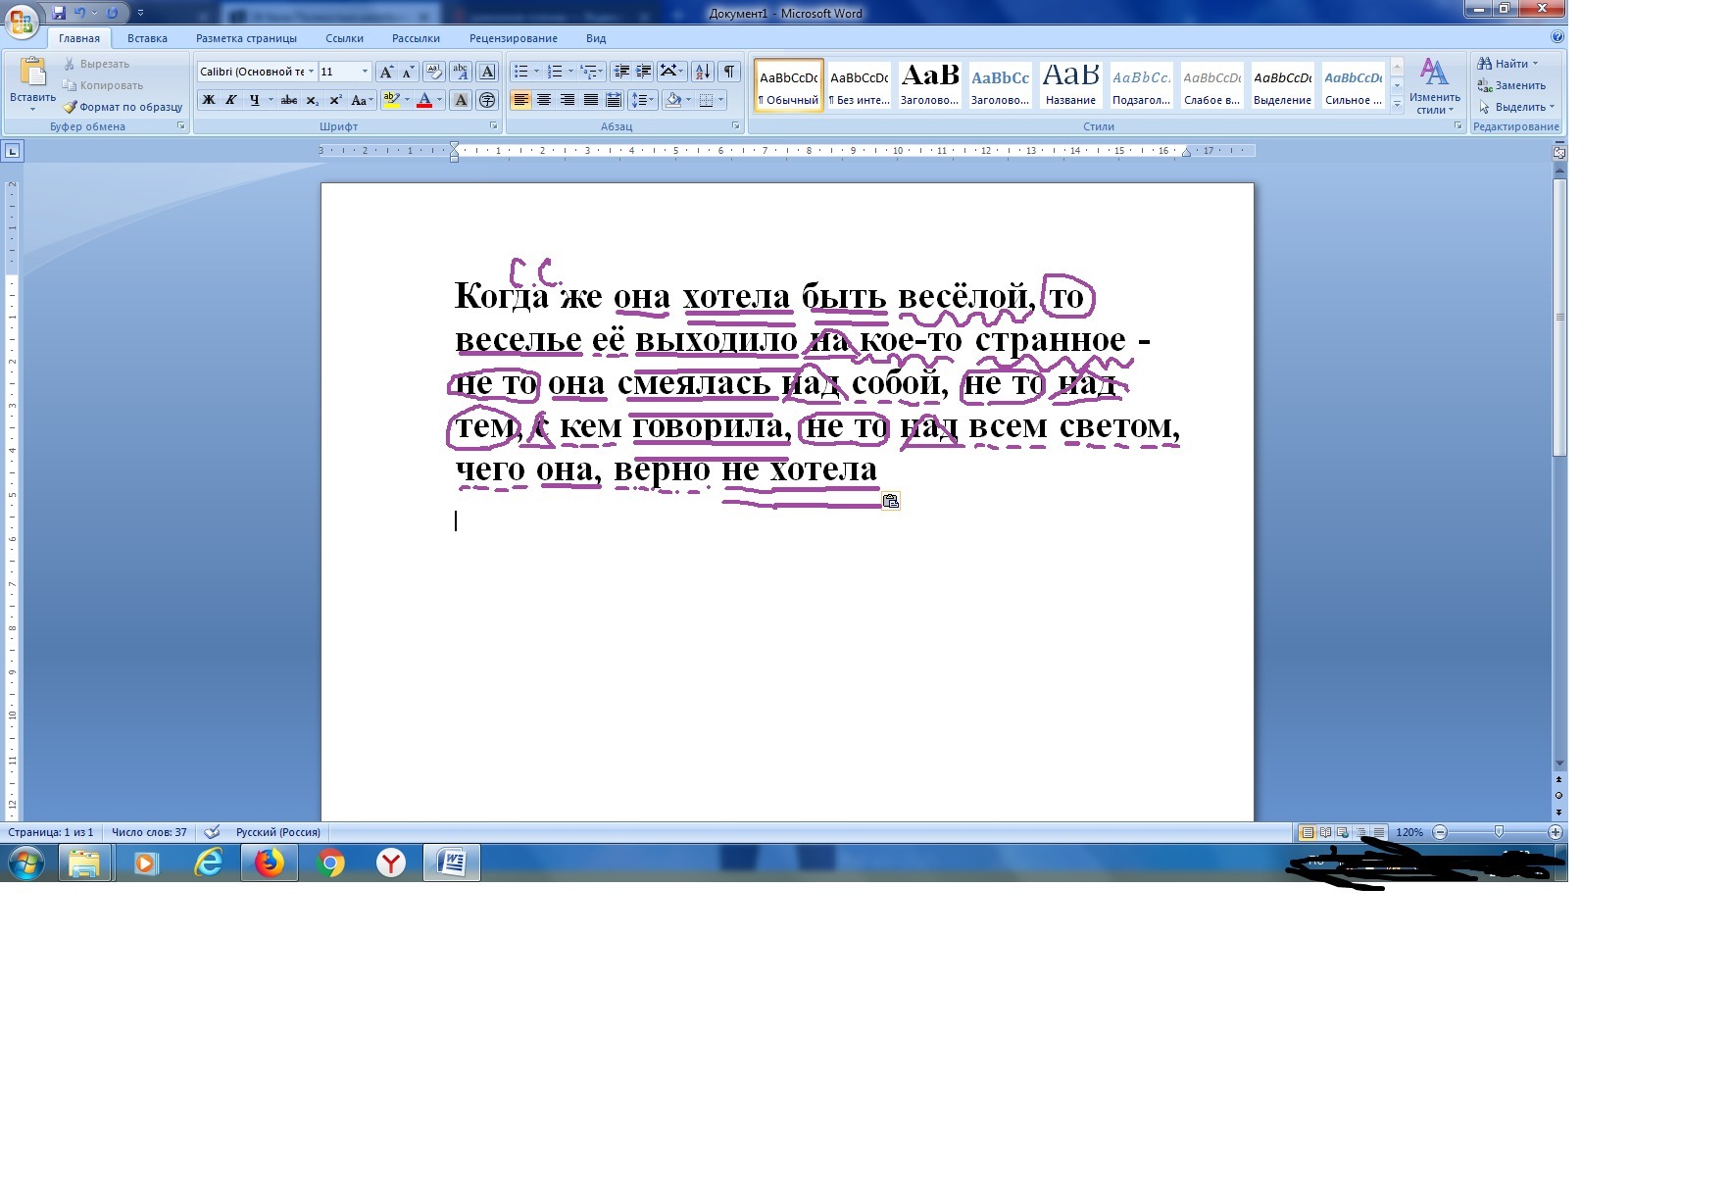This screenshot has width=1729, height=1184.
Task: Click the Изменить стили icon
Action: pyautogui.click(x=1435, y=86)
